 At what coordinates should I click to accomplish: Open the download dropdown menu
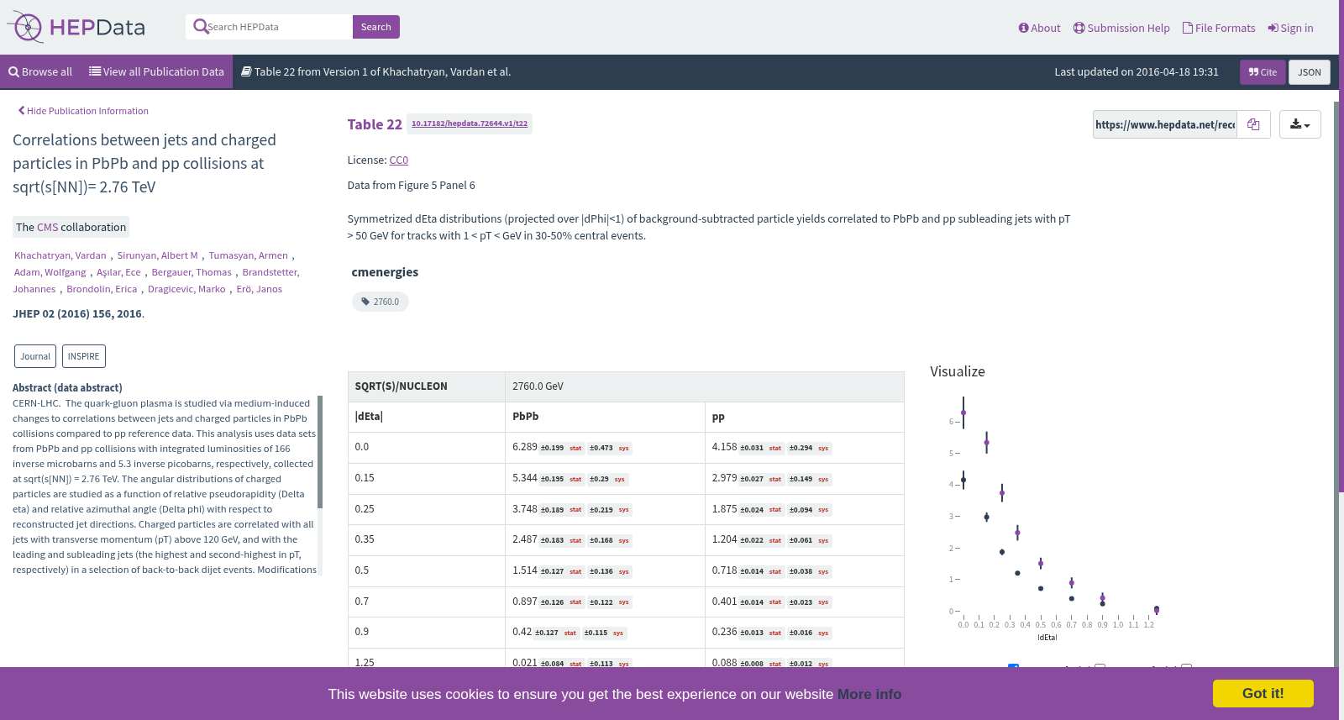pos(1299,124)
